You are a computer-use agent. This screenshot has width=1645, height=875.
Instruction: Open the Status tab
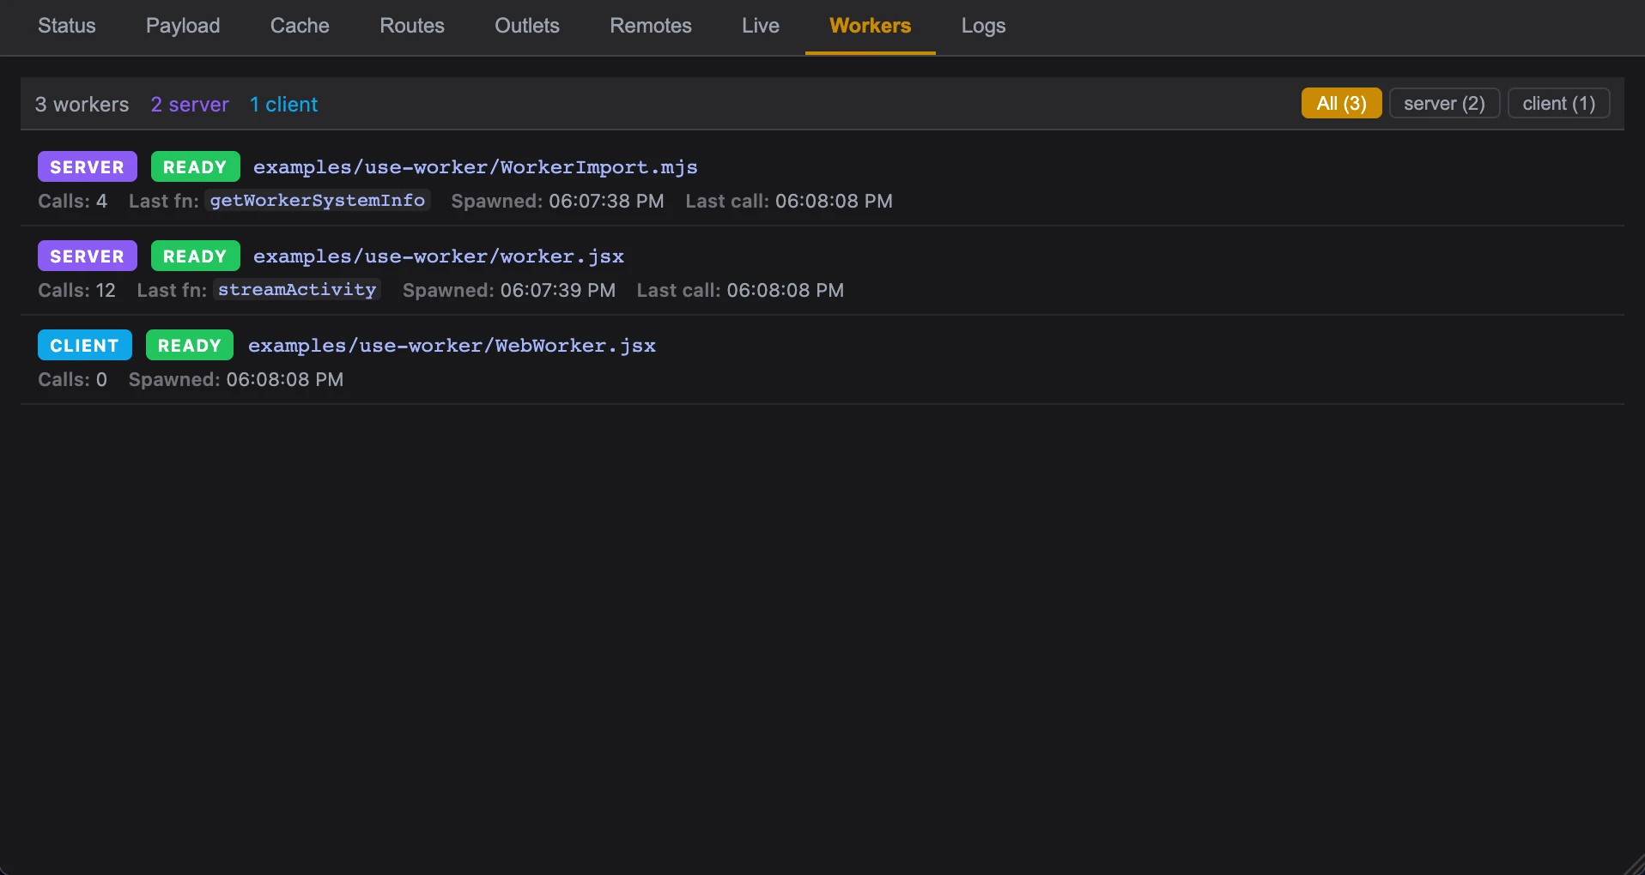coord(67,26)
